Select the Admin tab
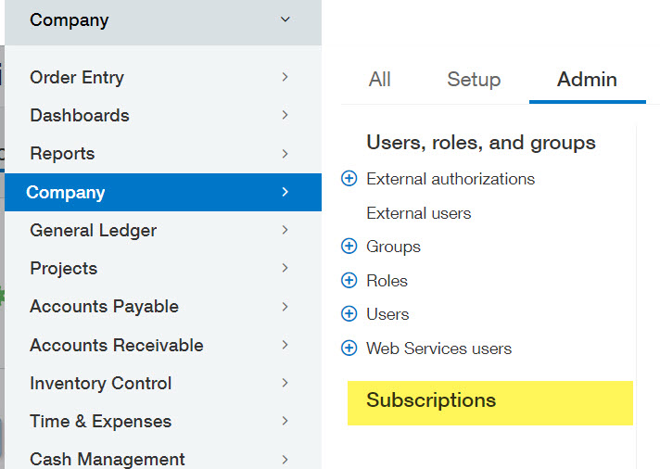Image resolution: width=660 pixels, height=469 pixels. coord(587,80)
